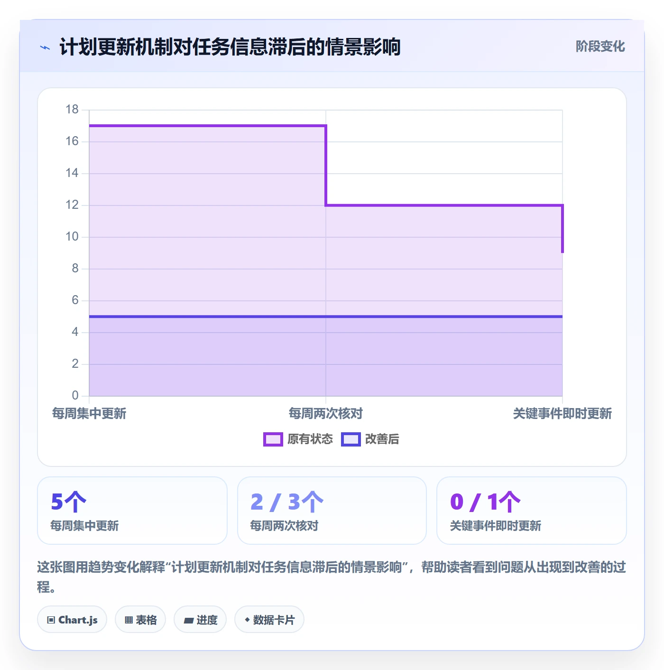
Task: Click the 表格 chip grid icon
Action: 129,620
